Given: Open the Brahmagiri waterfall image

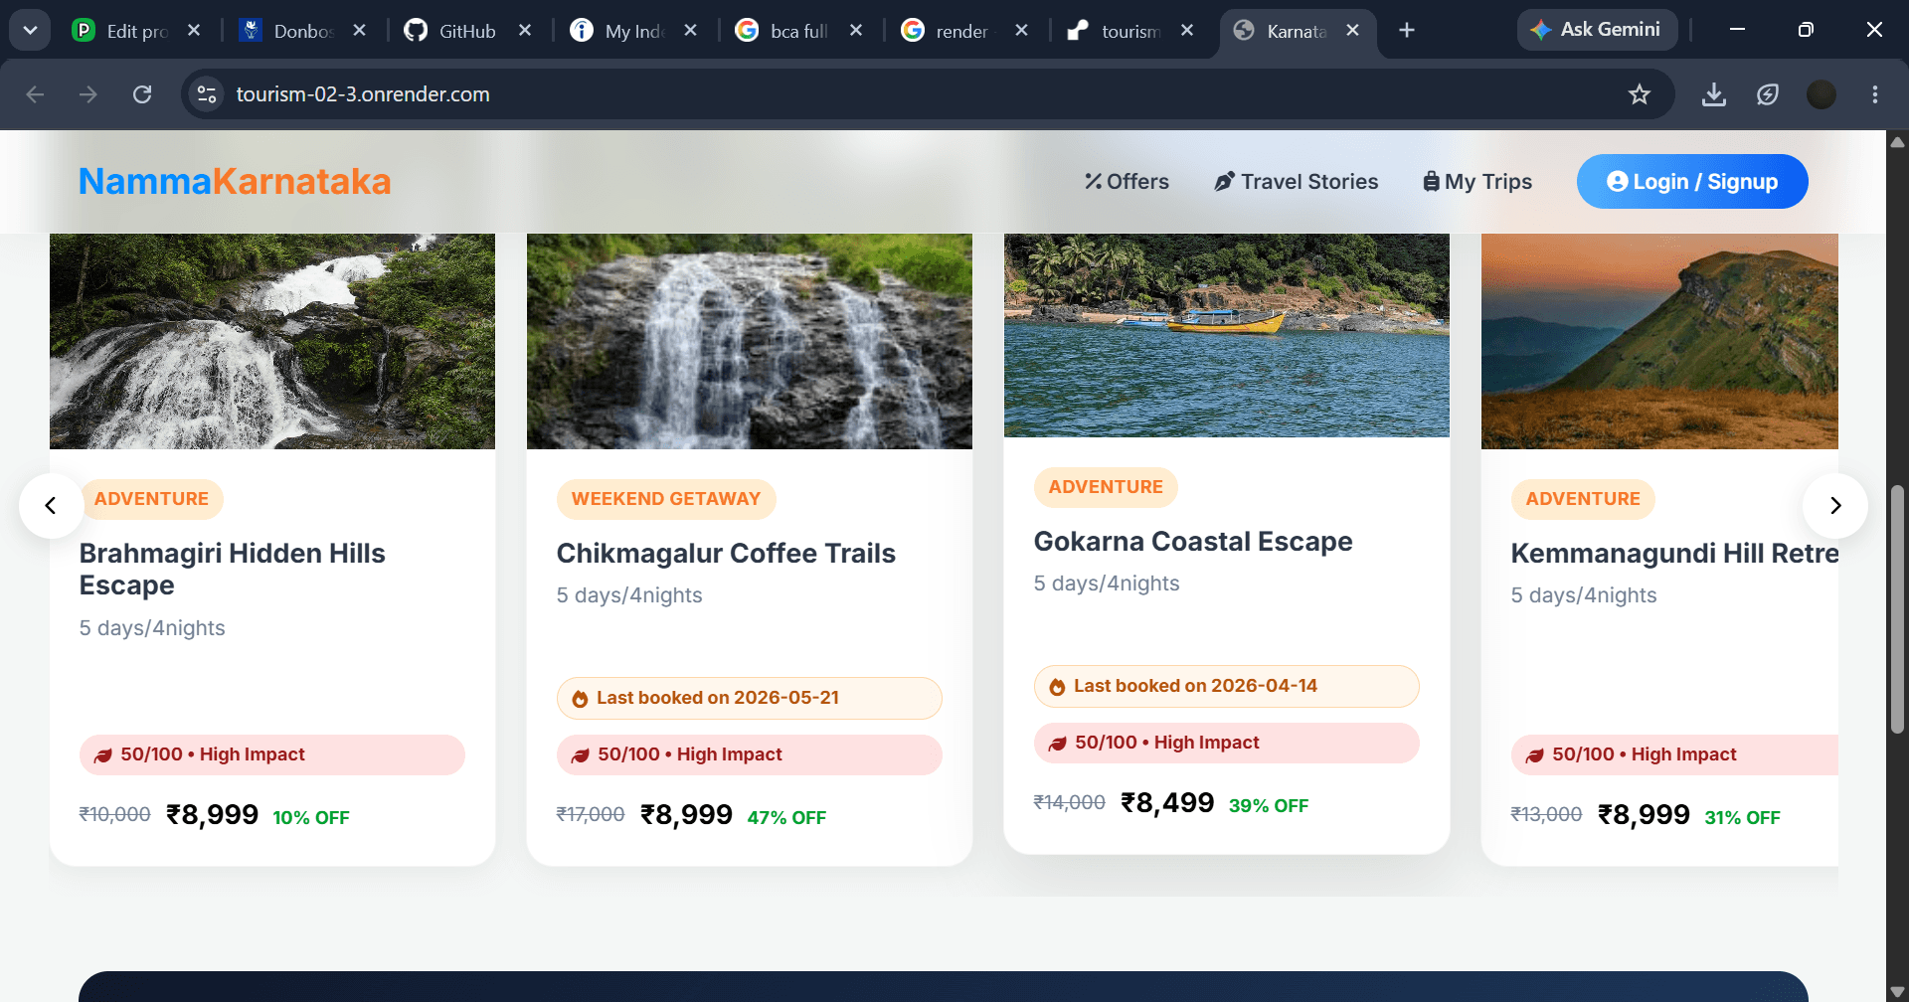Looking at the screenshot, I should pyautogui.click(x=272, y=341).
